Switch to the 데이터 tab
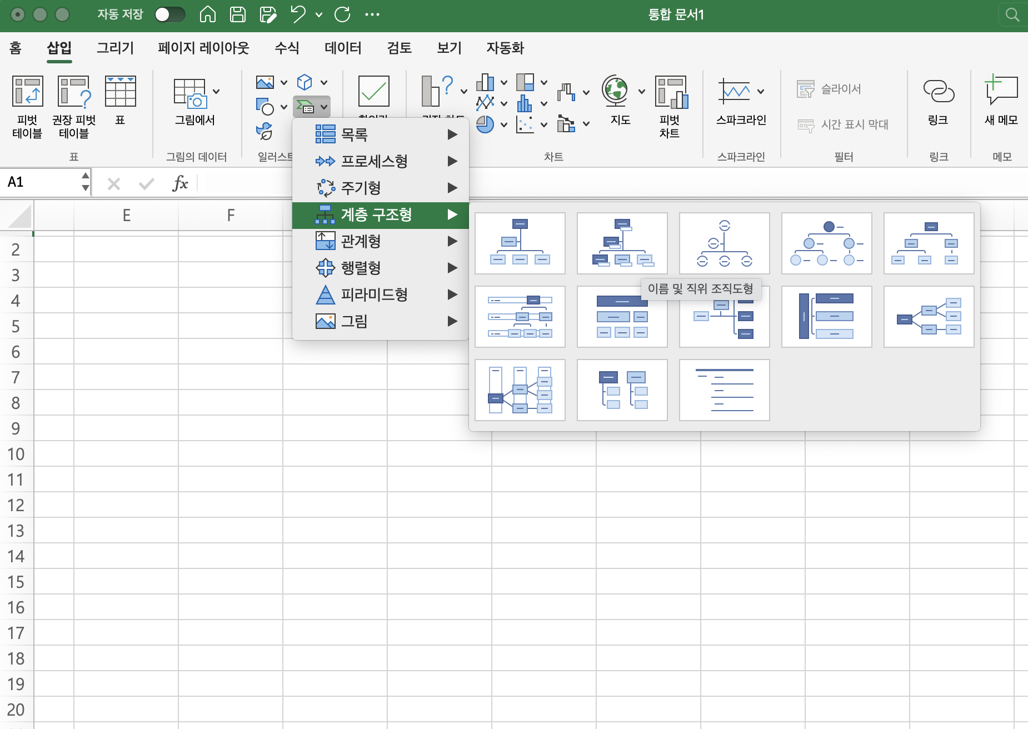This screenshot has width=1028, height=729. pyautogui.click(x=343, y=48)
